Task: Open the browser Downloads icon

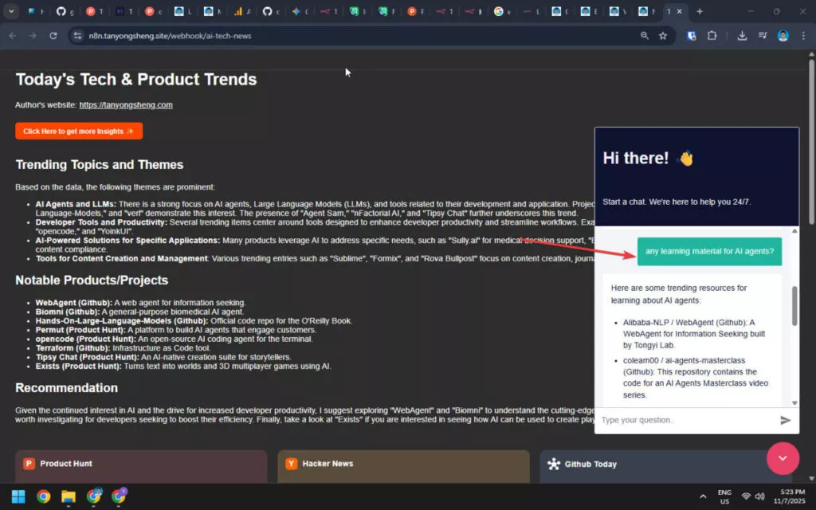Action: click(743, 36)
